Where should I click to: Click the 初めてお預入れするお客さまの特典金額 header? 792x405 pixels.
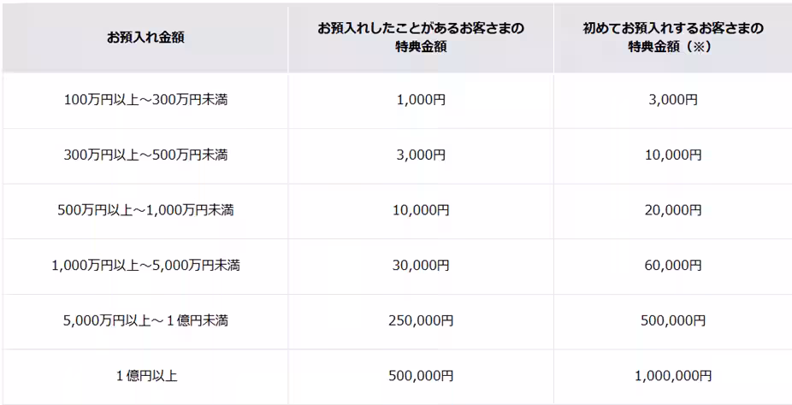coord(672,38)
